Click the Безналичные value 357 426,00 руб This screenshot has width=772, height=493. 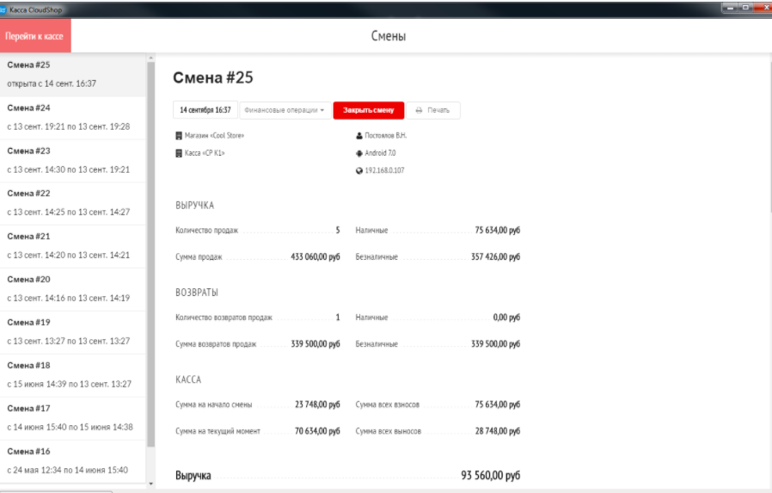click(x=495, y=256)
